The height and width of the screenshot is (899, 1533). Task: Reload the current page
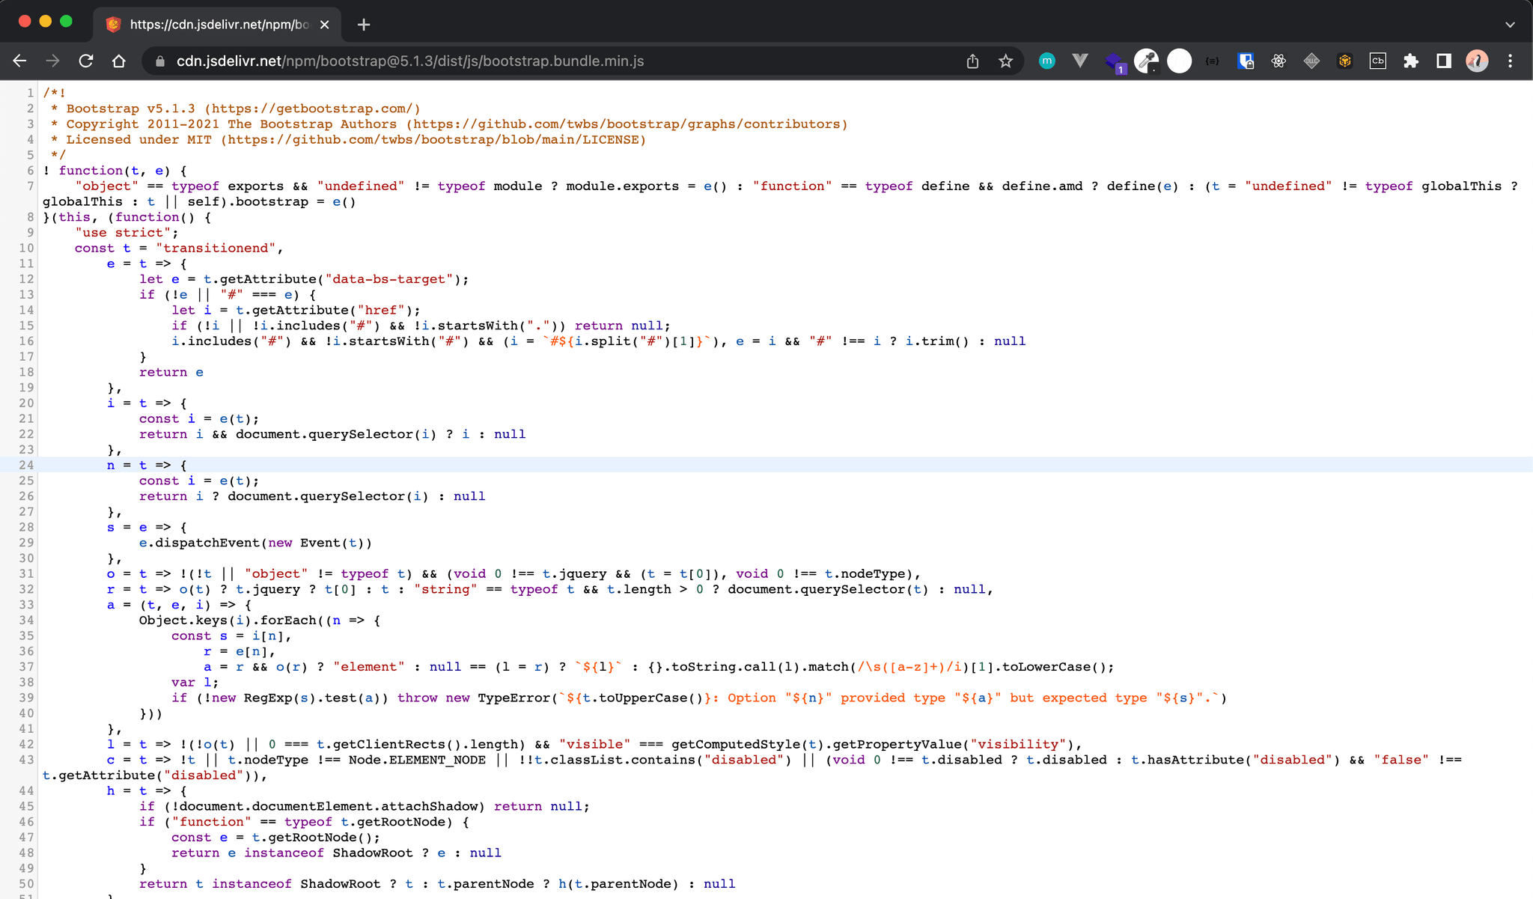86,61
